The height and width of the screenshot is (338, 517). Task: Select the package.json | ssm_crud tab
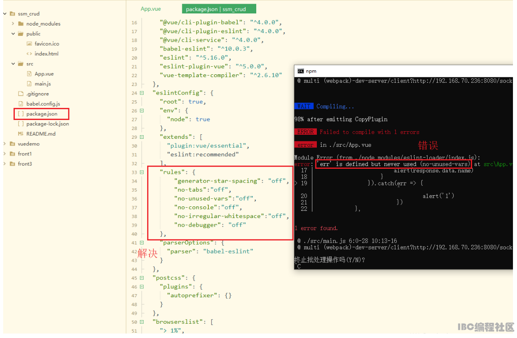click(x=219, y=9)
